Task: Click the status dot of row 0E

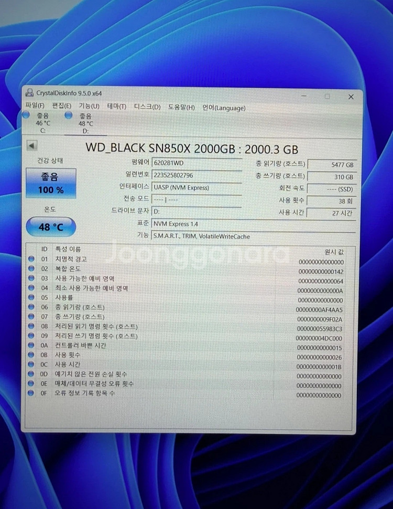Action: click(31, 383)
